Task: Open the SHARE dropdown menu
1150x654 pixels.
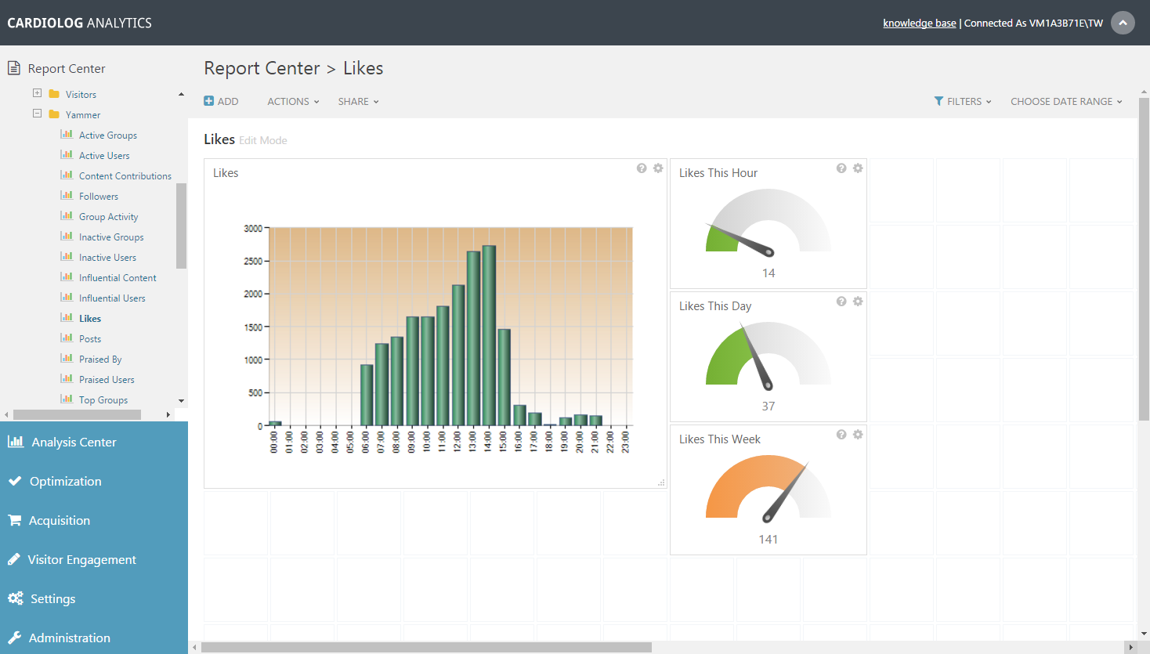Action: point(359,101)
